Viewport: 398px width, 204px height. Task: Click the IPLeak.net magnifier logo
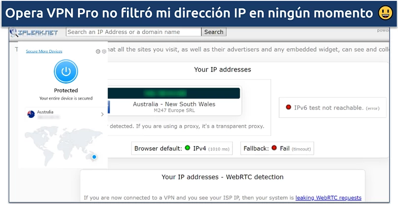pos(13,33)
